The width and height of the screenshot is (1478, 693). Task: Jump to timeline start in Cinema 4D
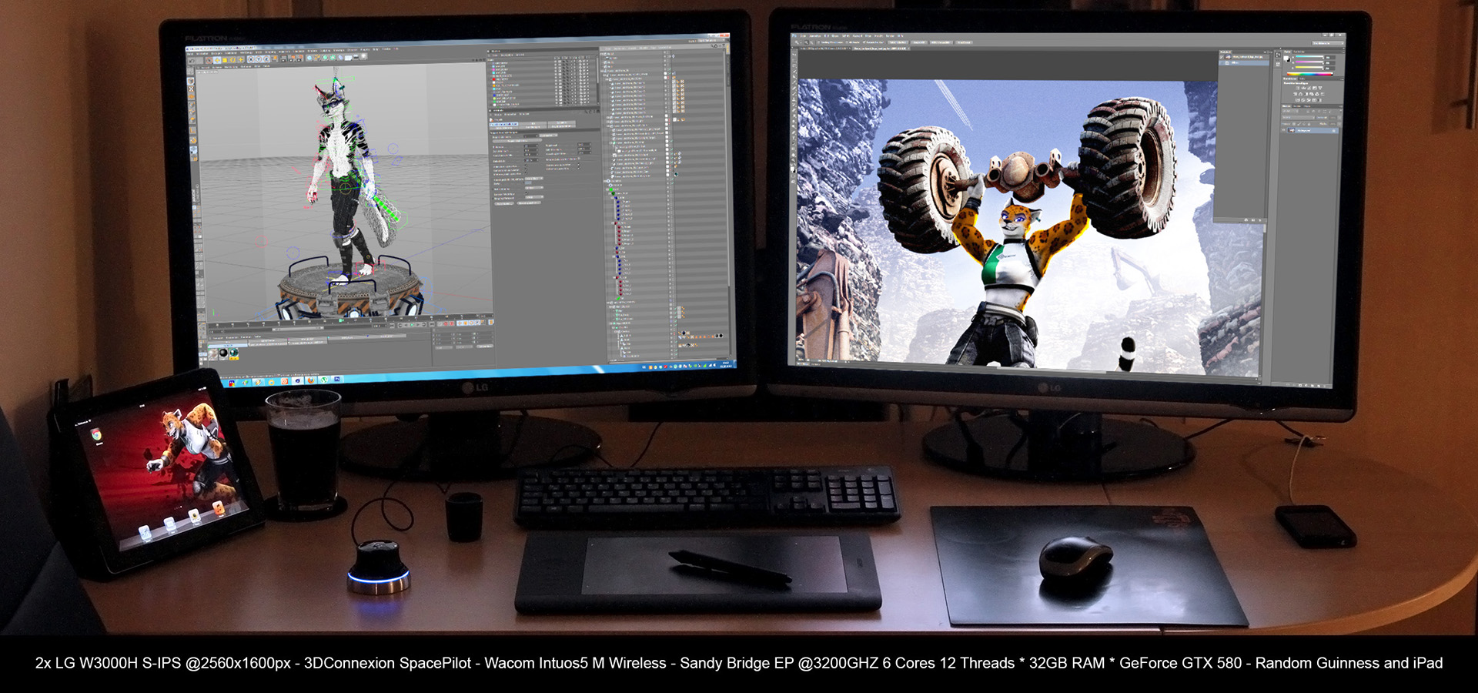392,324
